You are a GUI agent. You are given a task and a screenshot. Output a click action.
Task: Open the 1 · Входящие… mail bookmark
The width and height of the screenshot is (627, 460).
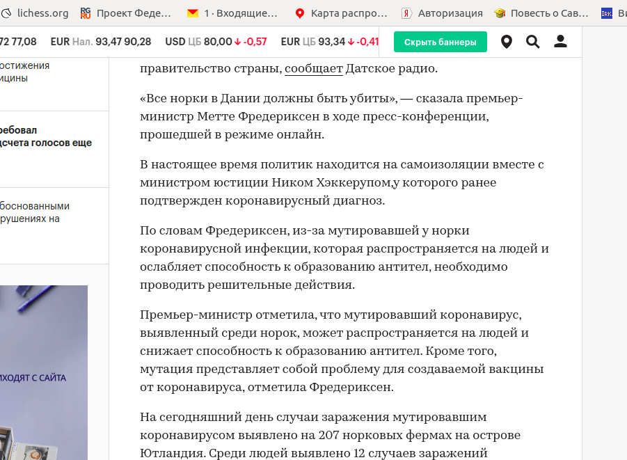[232, 13]
